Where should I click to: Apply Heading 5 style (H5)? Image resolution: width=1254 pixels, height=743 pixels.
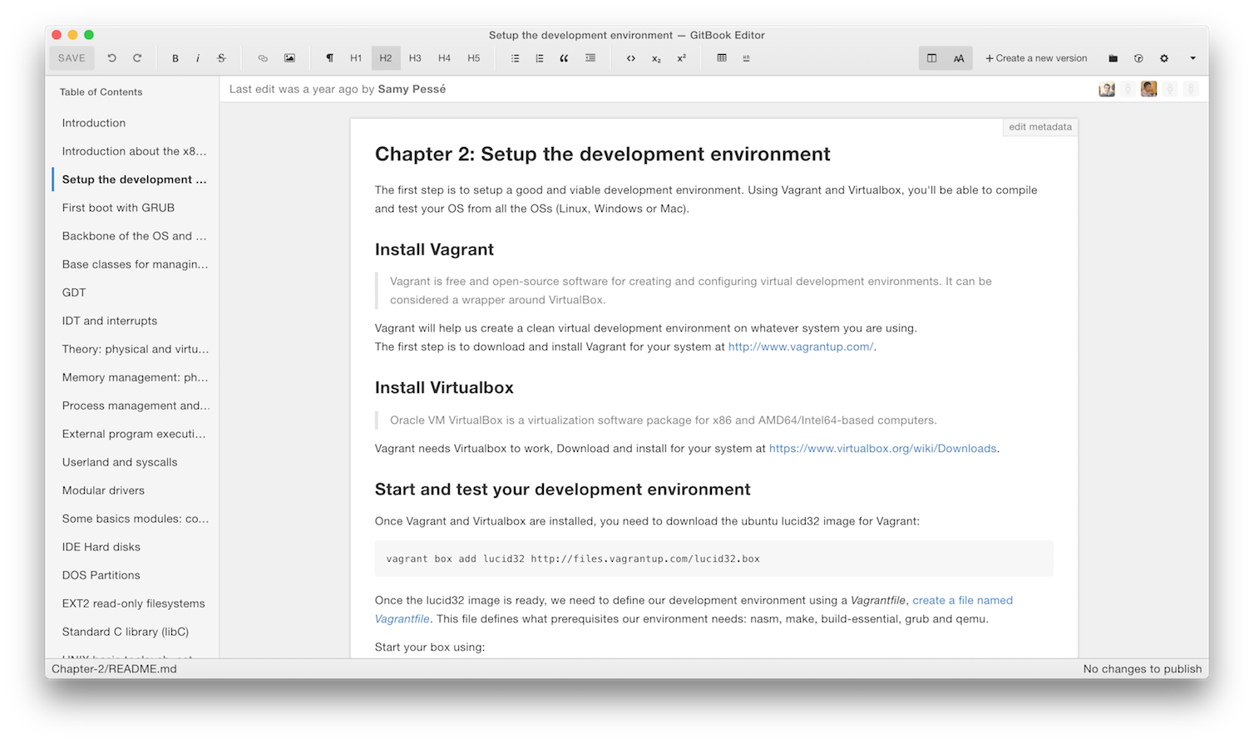474,58
